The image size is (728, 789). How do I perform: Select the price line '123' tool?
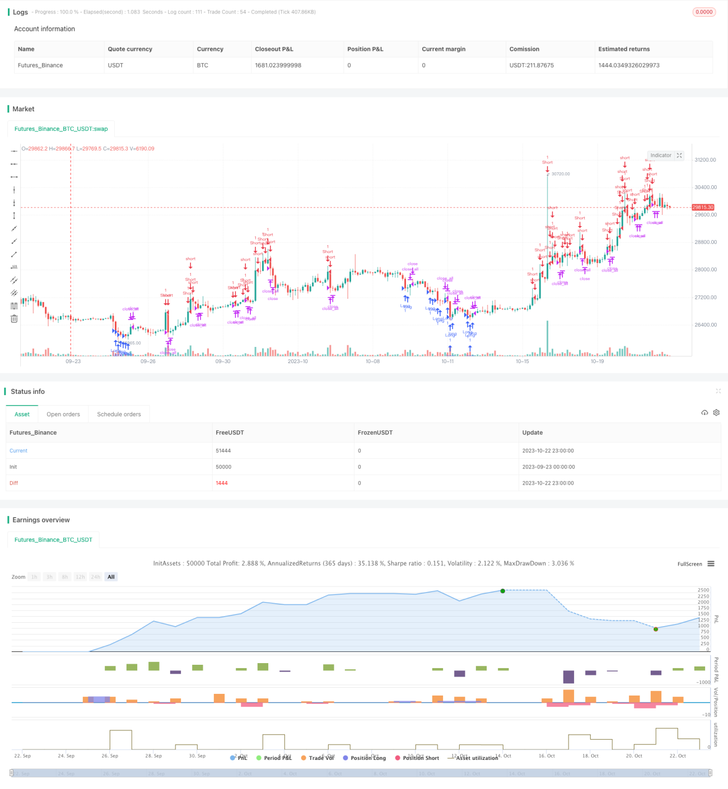pos(14,267)
